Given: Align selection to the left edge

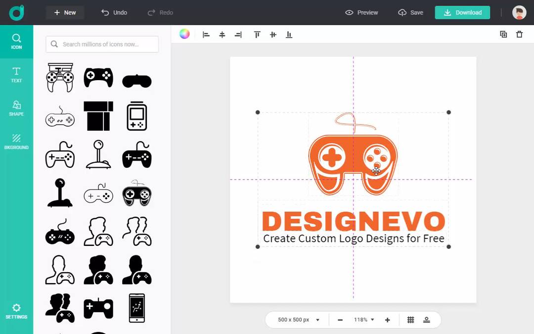Looking at the screenshot, I should click(206, 35).
